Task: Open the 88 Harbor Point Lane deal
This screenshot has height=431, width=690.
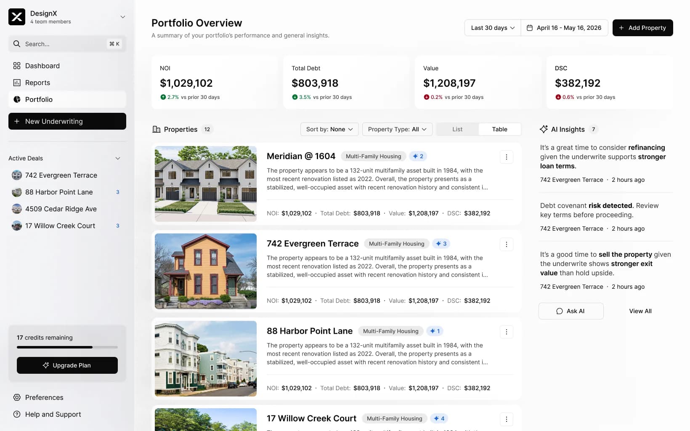Action: point(67,192)
